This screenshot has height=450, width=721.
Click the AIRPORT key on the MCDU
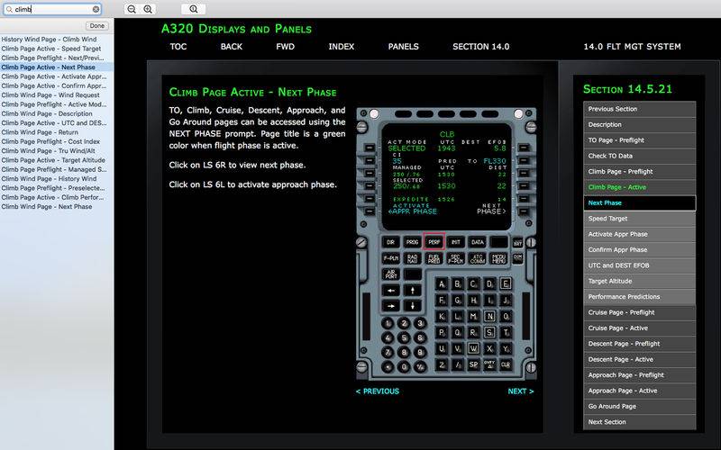[390, 274]
